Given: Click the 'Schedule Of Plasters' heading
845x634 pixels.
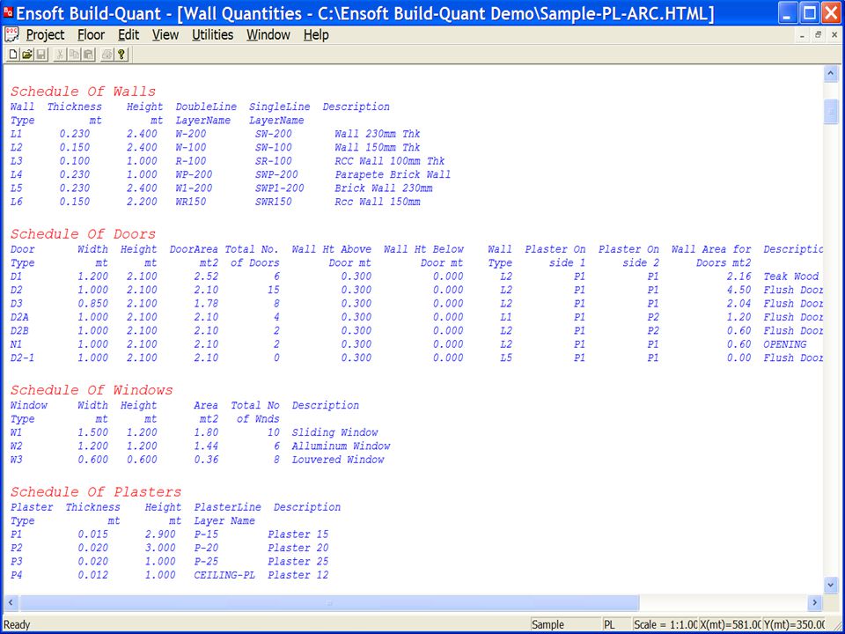Looking at the screenshot, I should (x=96, y=492).
